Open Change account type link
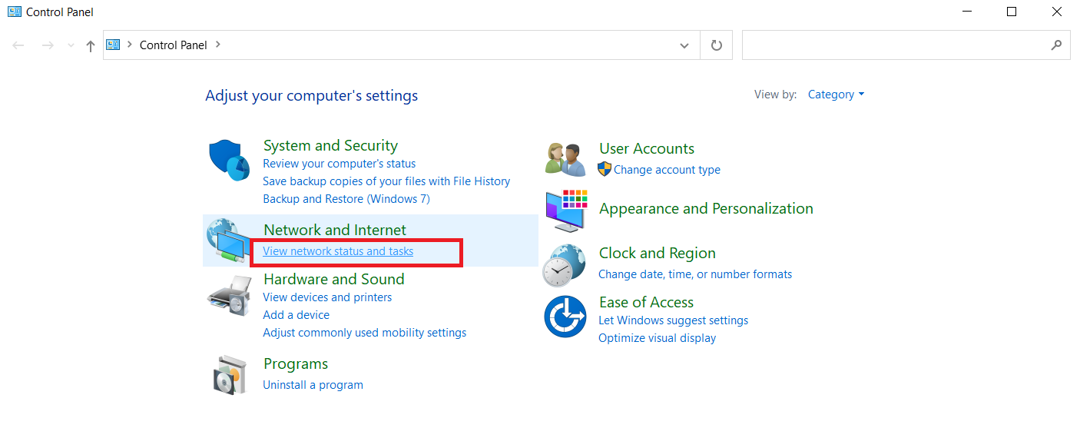 click(x=667, y=170)
